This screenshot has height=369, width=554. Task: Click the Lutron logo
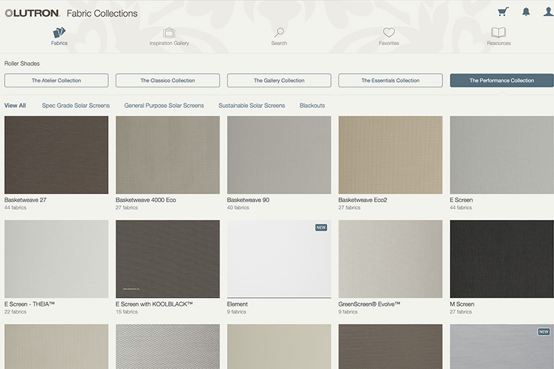pyautogui.click(x=31, y=14)
